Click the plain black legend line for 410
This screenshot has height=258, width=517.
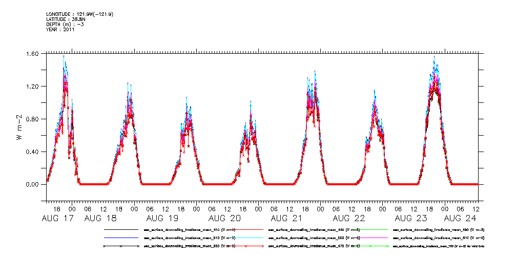[x=121, y=229]
